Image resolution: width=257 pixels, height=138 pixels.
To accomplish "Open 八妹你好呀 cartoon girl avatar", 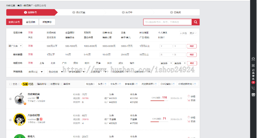I will point(20,120).
